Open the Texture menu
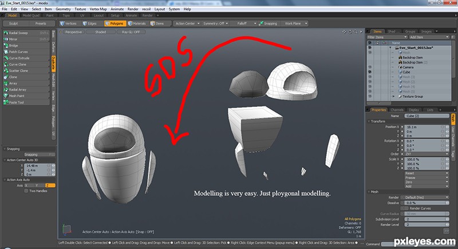Image resolution: width=458 pixels, height=249 pixels. click(80, 9)
